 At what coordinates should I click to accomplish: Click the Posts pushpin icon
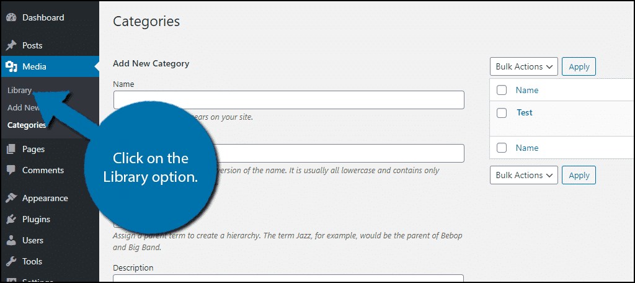coord(12,45)
